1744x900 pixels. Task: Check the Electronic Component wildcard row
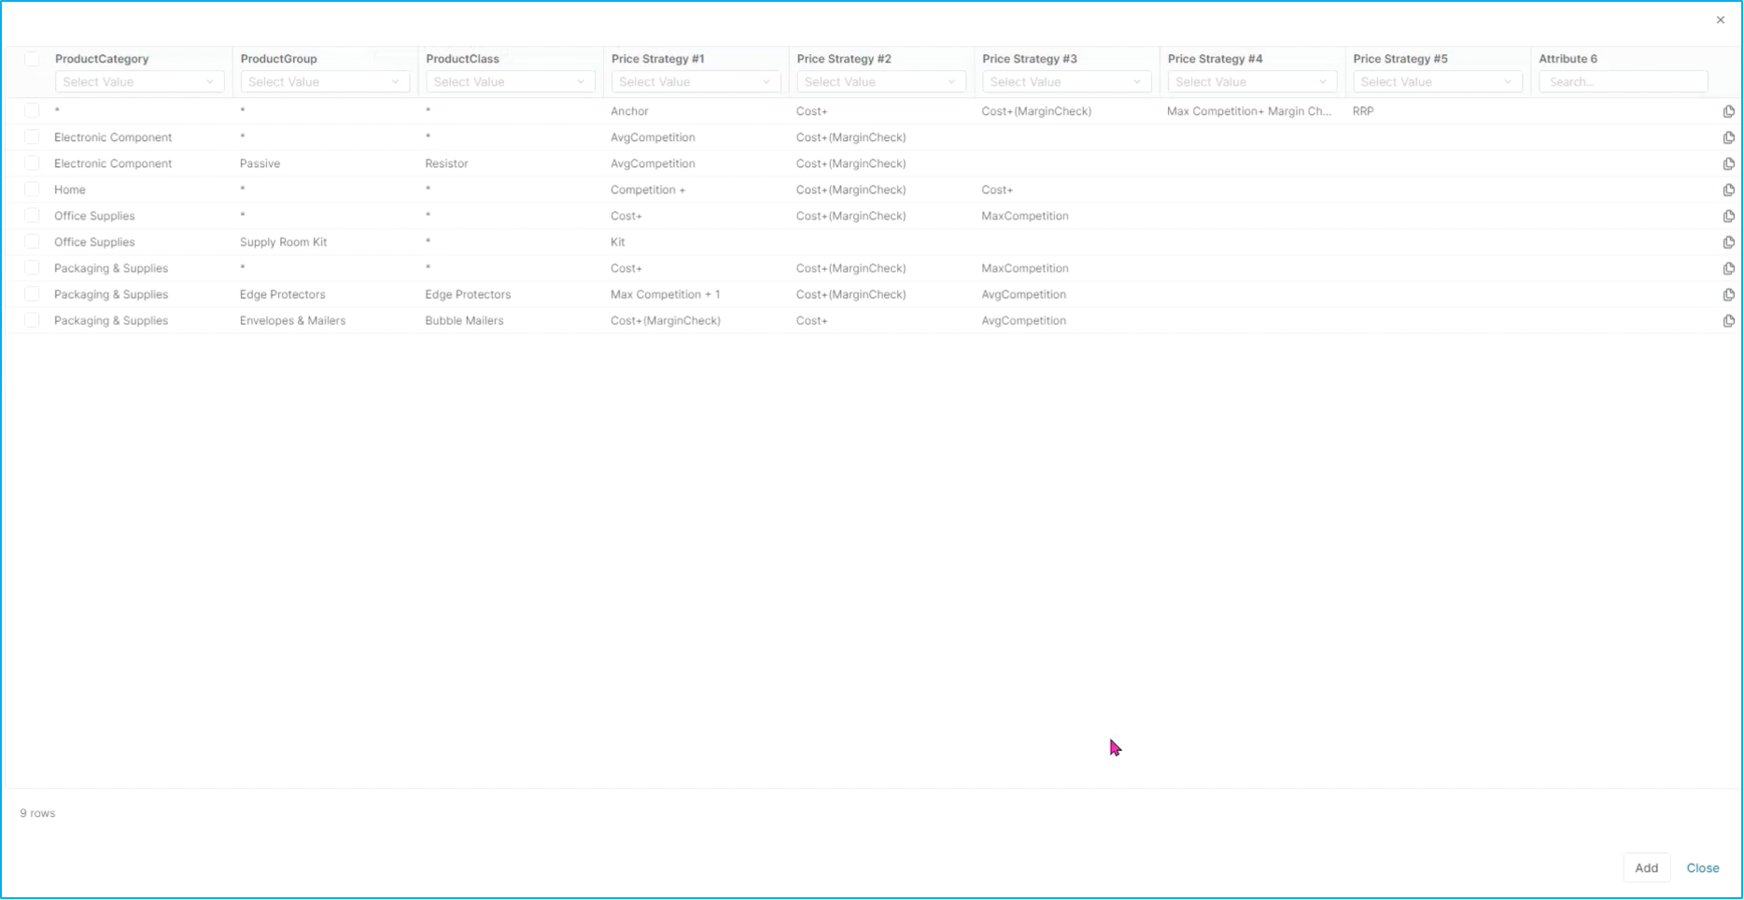click(x=32, y=137)
